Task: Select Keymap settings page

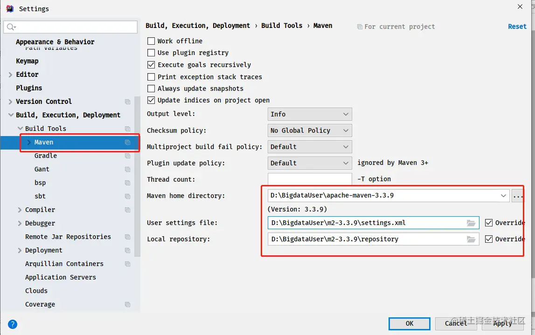Action: (27, 61)
